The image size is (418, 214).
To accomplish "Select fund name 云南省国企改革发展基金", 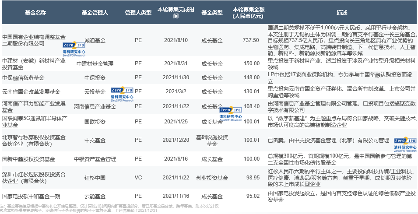I will tap(31, 91).
